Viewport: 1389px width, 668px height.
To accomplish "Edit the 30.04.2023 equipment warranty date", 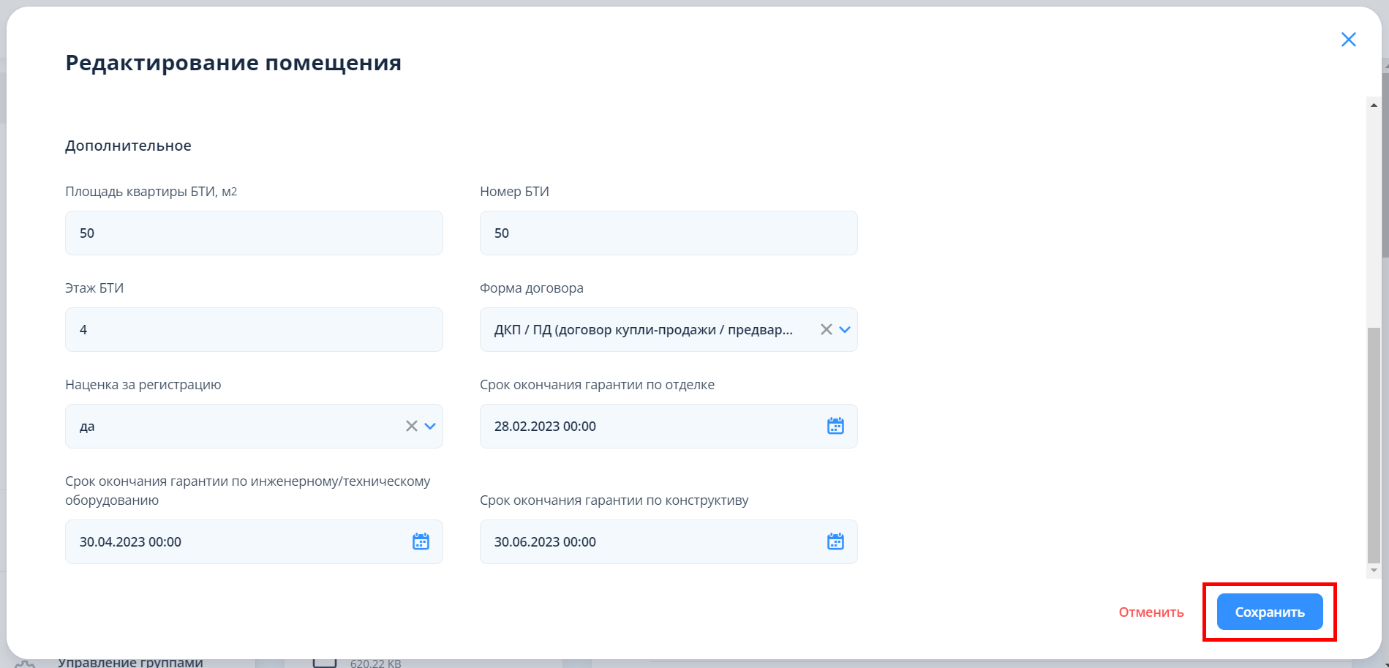I will click(234, 541).
